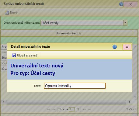Click the help icon in Detail univerzálního textu dialog
Viewport: 139px width, 116px height.
(x=115, y=47)
